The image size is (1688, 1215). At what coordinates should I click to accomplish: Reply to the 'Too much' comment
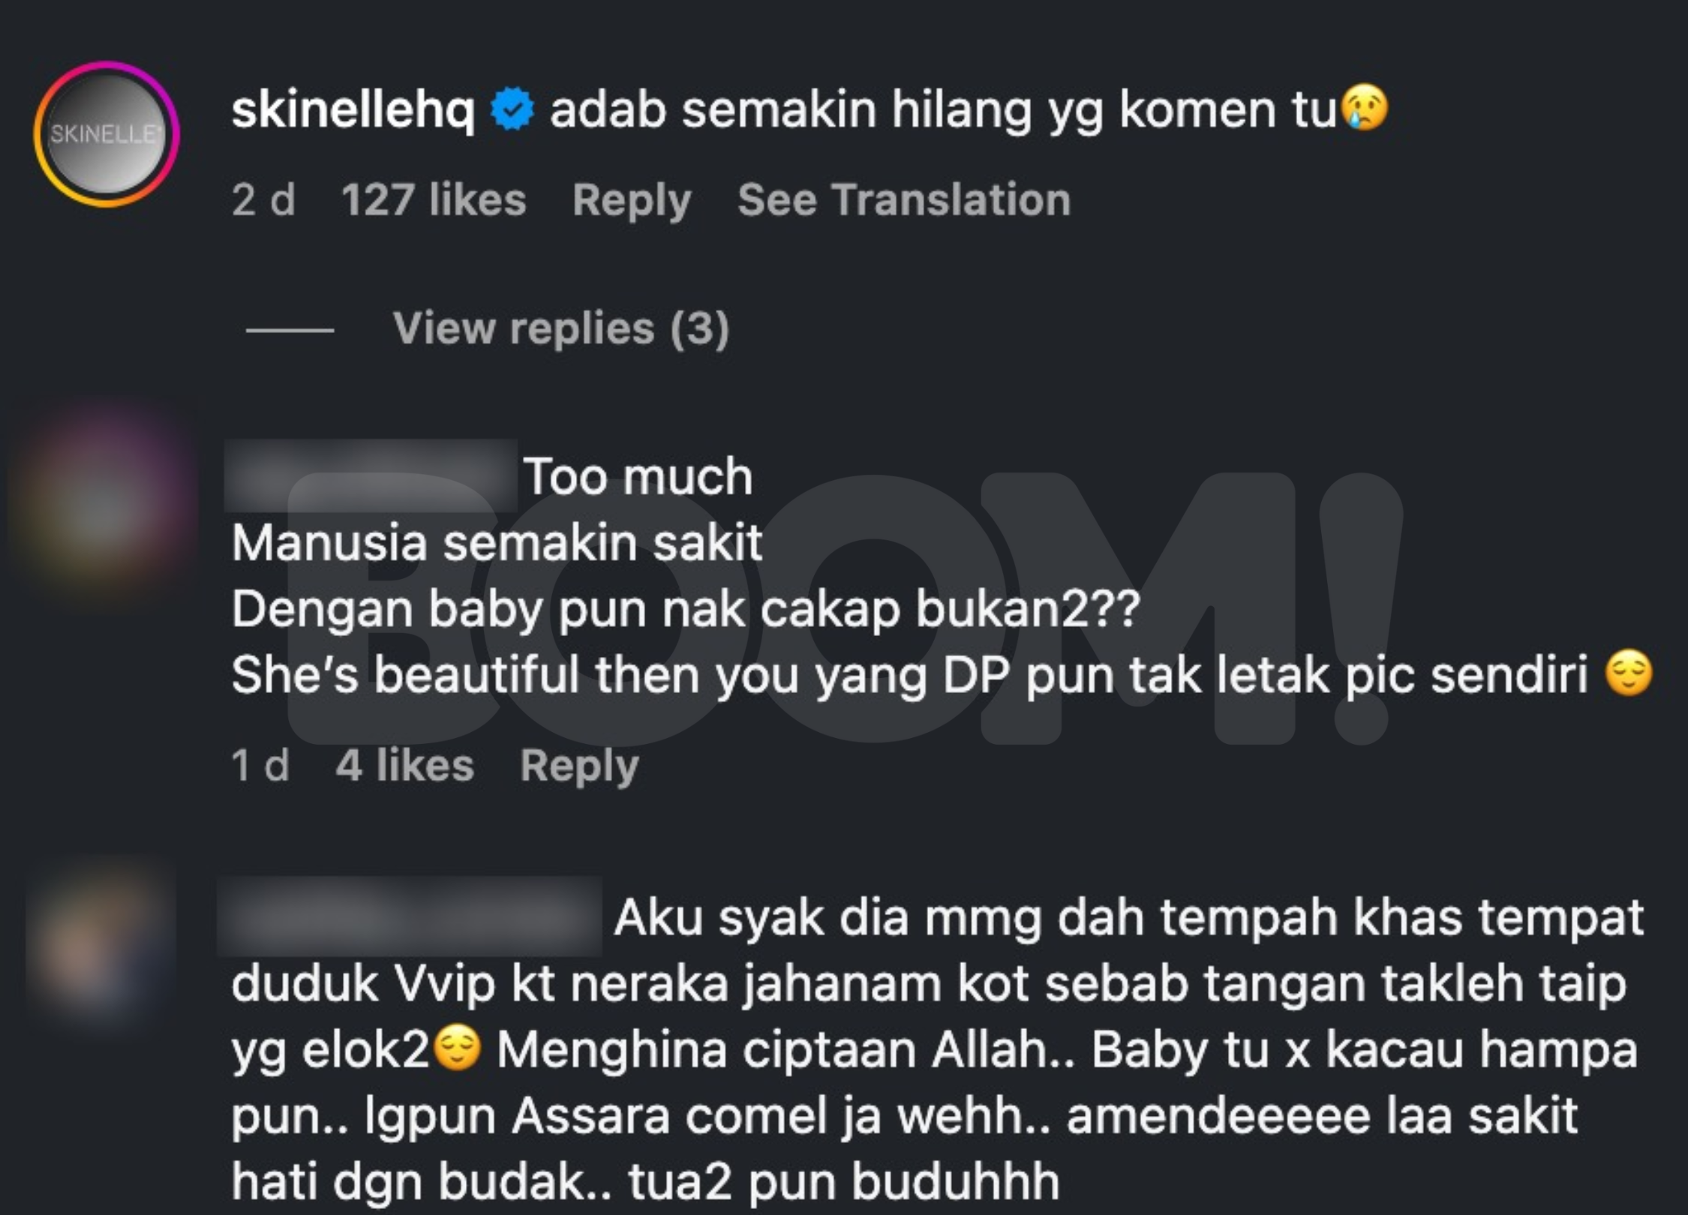point(579,766)
